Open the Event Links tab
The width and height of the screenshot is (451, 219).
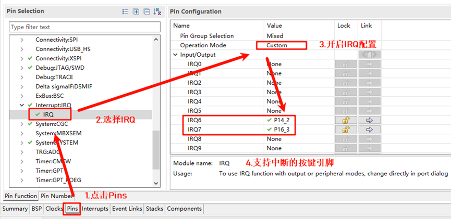point(127,209)
